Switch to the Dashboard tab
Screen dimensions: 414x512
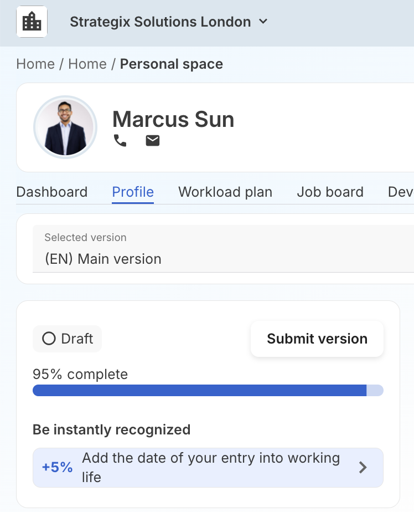coord(51,192)
